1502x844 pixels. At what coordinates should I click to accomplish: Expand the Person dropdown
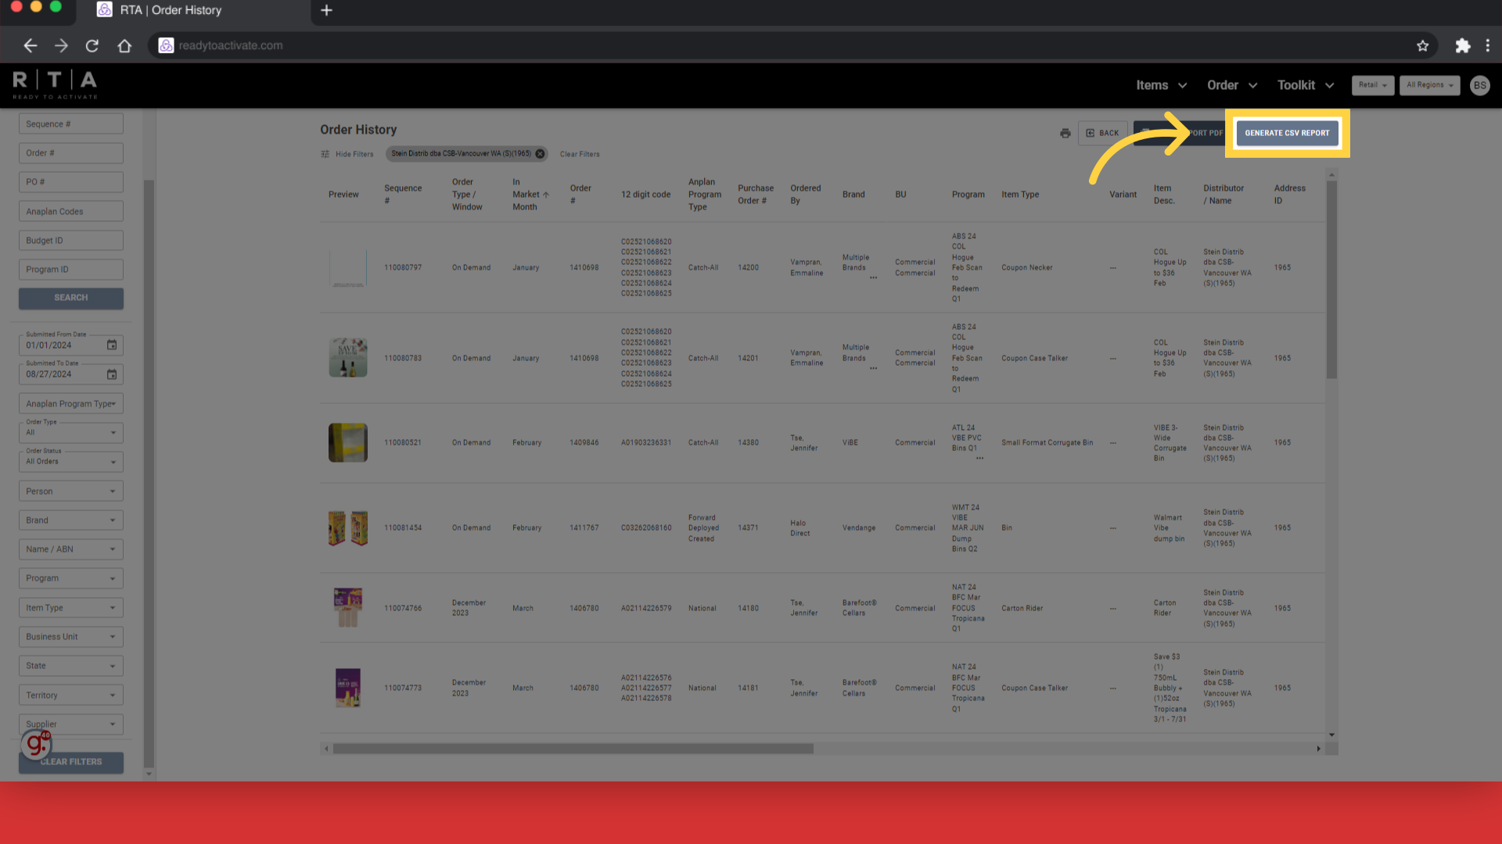(x=70, y=492)
